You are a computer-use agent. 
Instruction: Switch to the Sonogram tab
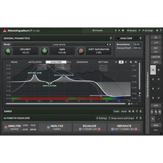point(82,62)
